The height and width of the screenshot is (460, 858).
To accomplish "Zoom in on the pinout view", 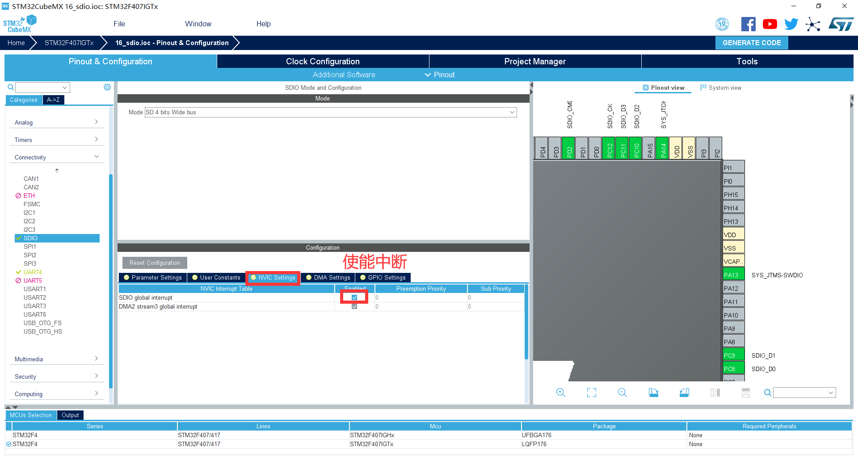I will pos(560,393).
